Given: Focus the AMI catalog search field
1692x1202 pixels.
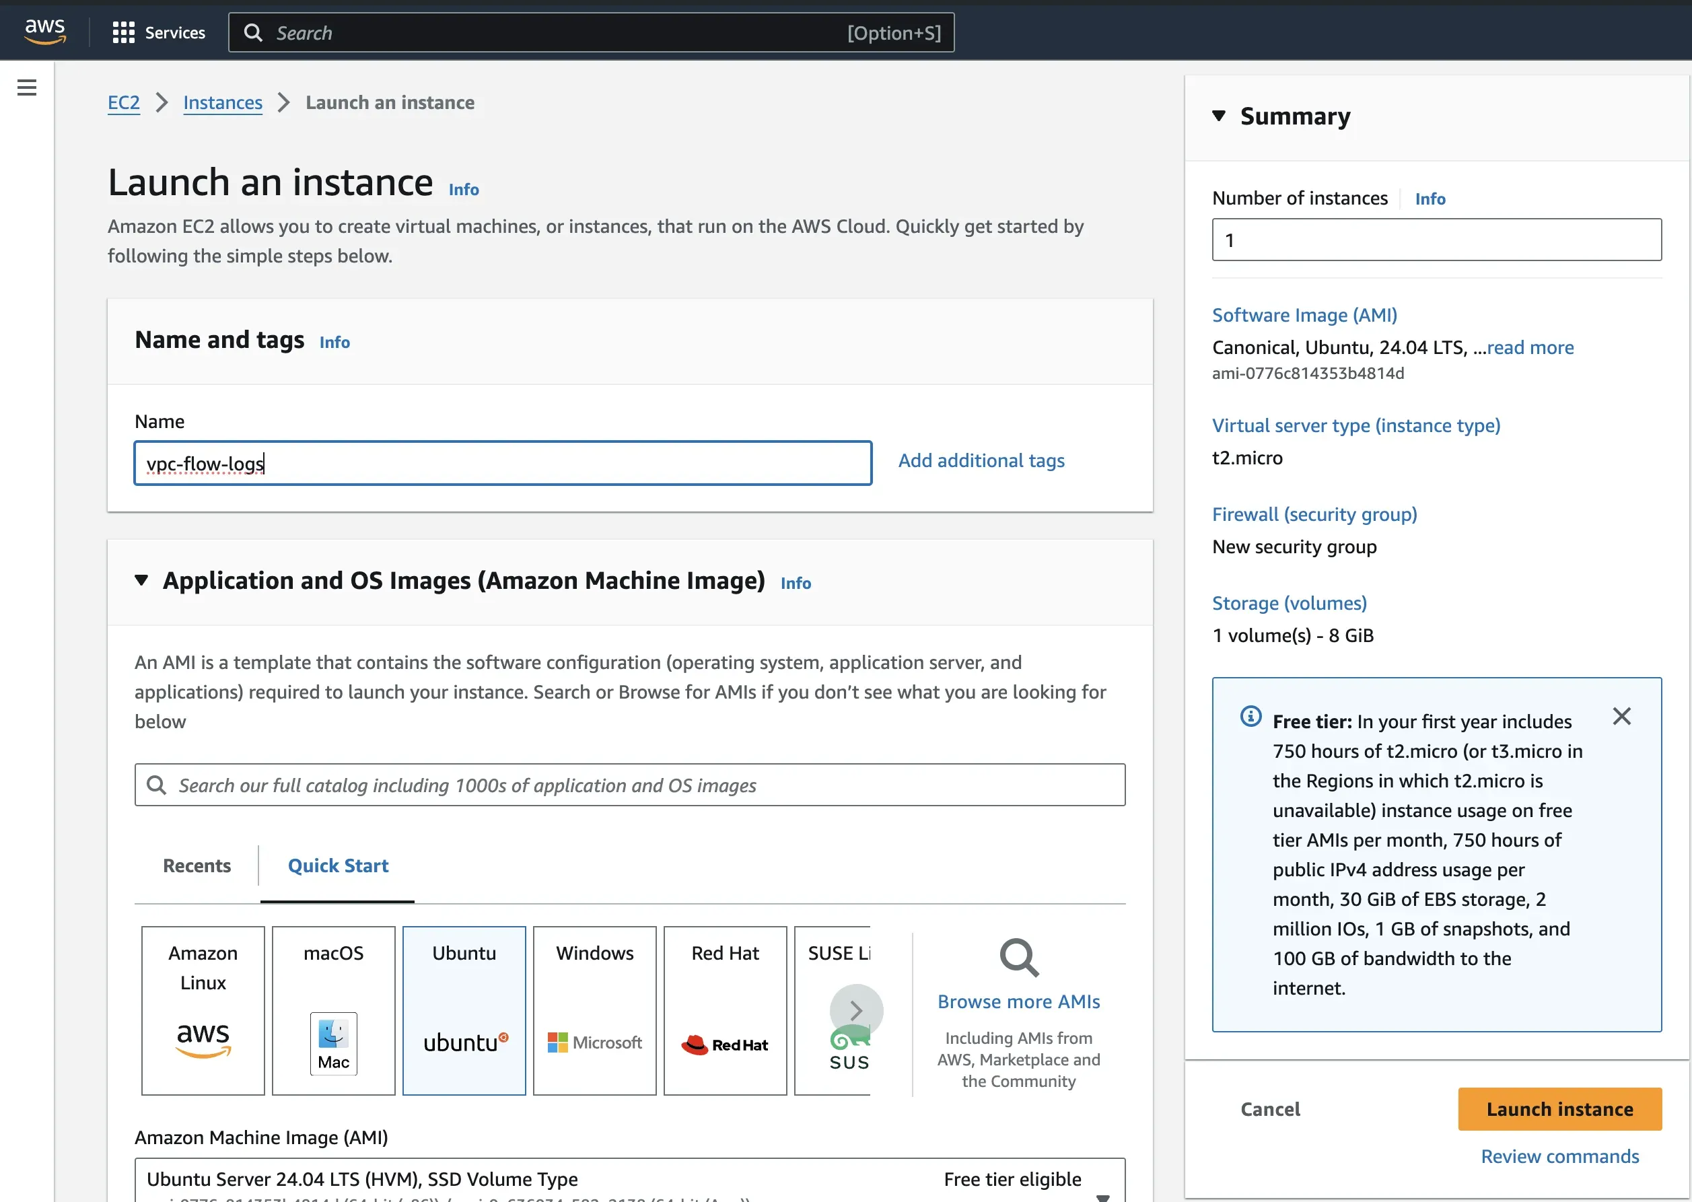Looking at the screenshot, I should 630,785.
